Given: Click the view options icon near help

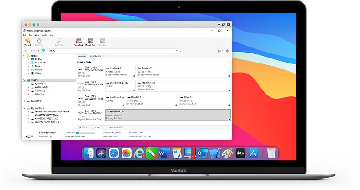Looking at the screenshot, I should point(219,51).
